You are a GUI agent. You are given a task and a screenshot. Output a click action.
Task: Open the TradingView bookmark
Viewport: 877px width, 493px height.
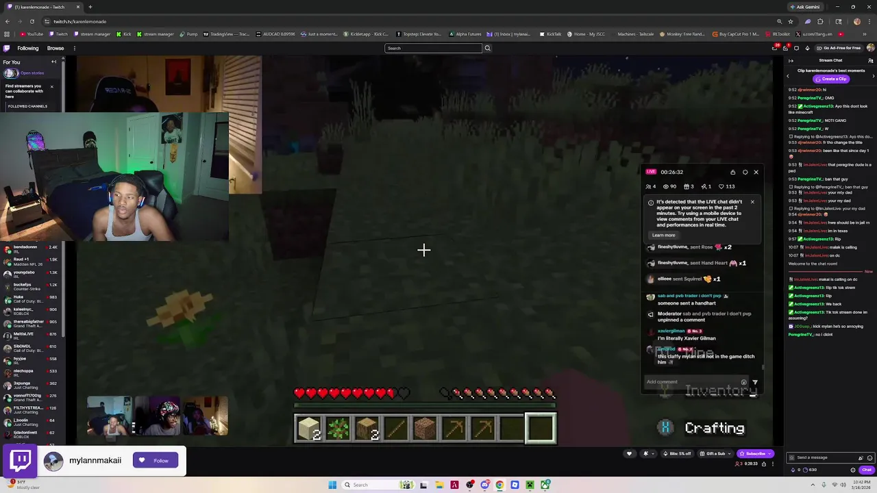click(x=227, y=34)
